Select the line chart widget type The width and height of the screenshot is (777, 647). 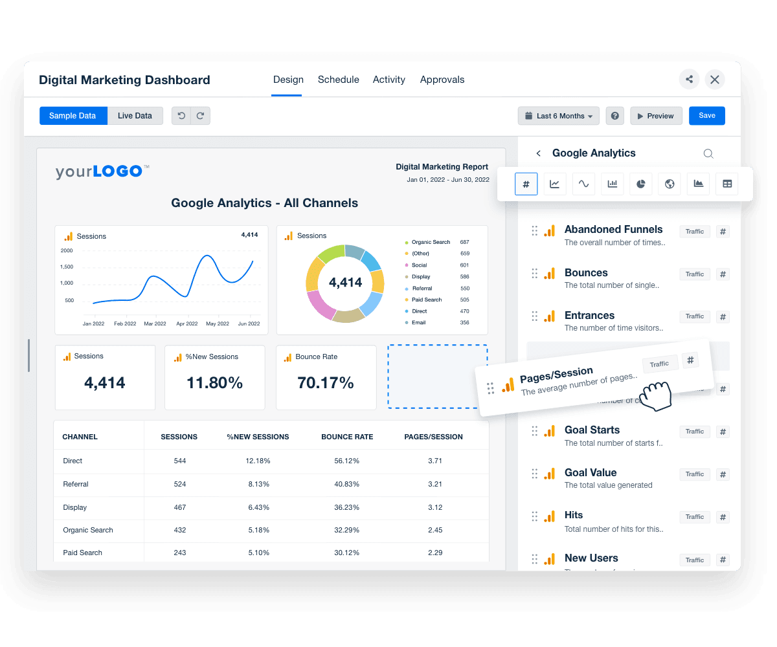[x=555, y=184]
